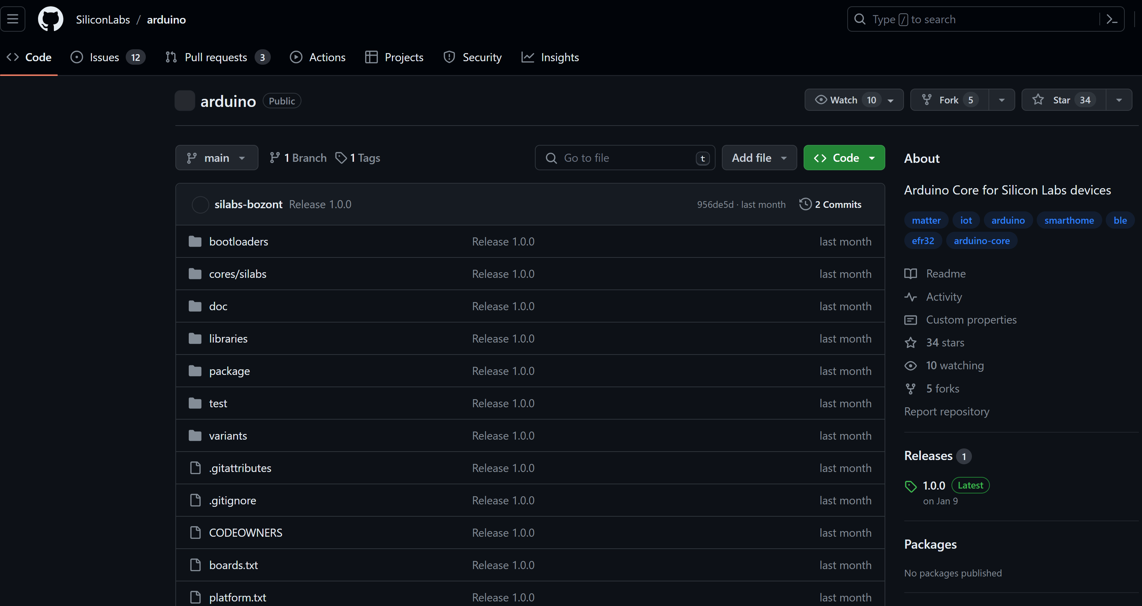Screen dimensions: 1142x606
Task: Open the silabs-bozont author profile link
Action: pyautogui.click(x=248, y=204)
